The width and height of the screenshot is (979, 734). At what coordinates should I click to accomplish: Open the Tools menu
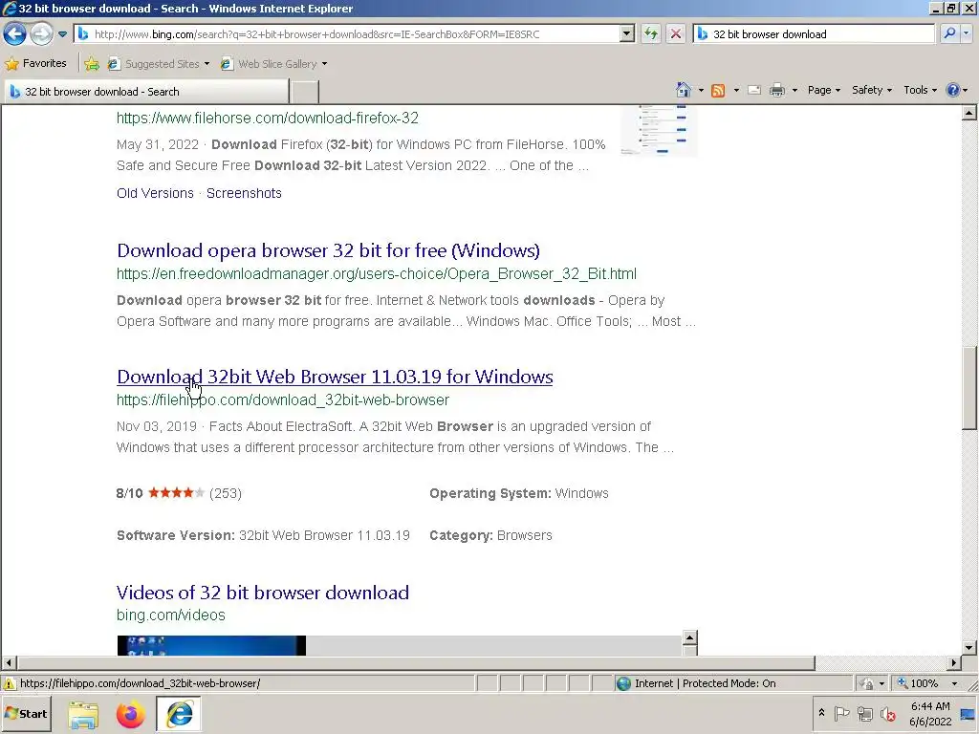pyautogui.click(x=920, y=90)
